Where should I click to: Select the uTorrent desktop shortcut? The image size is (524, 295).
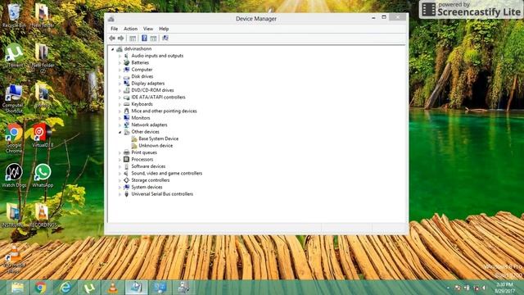[x=14, y=56]
